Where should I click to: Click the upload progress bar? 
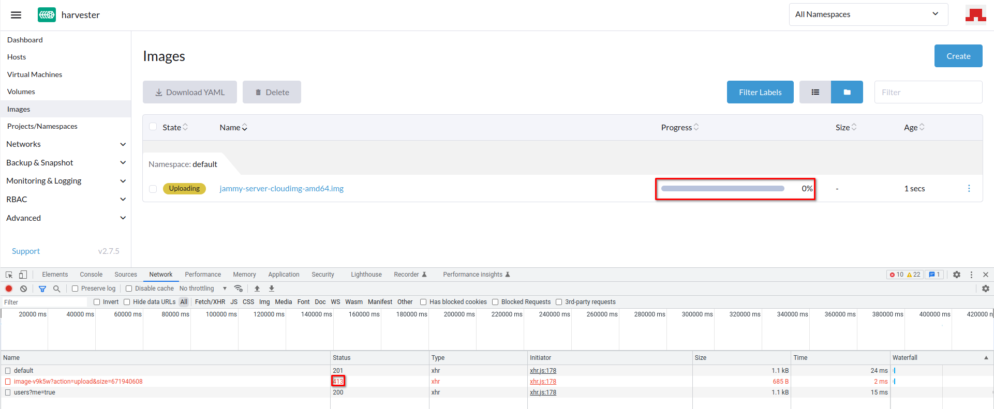click(722, 189)
